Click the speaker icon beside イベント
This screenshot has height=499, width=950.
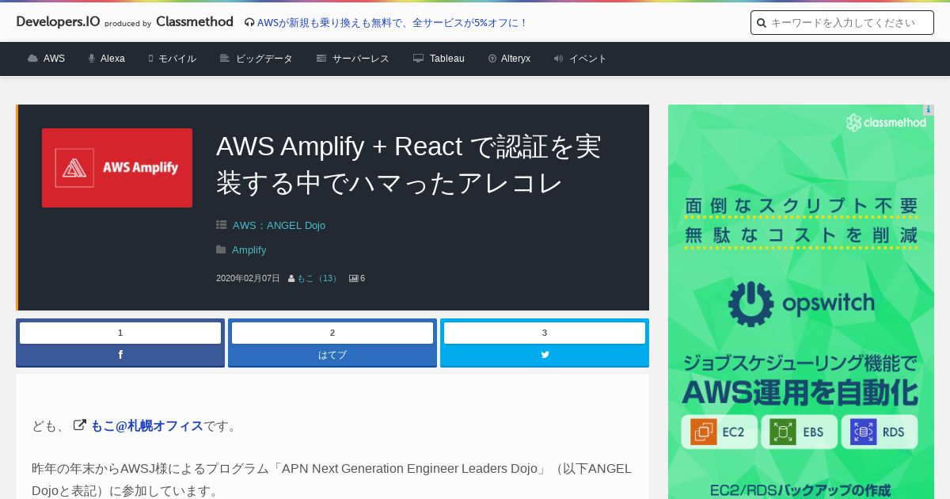[x=558, y=59]
